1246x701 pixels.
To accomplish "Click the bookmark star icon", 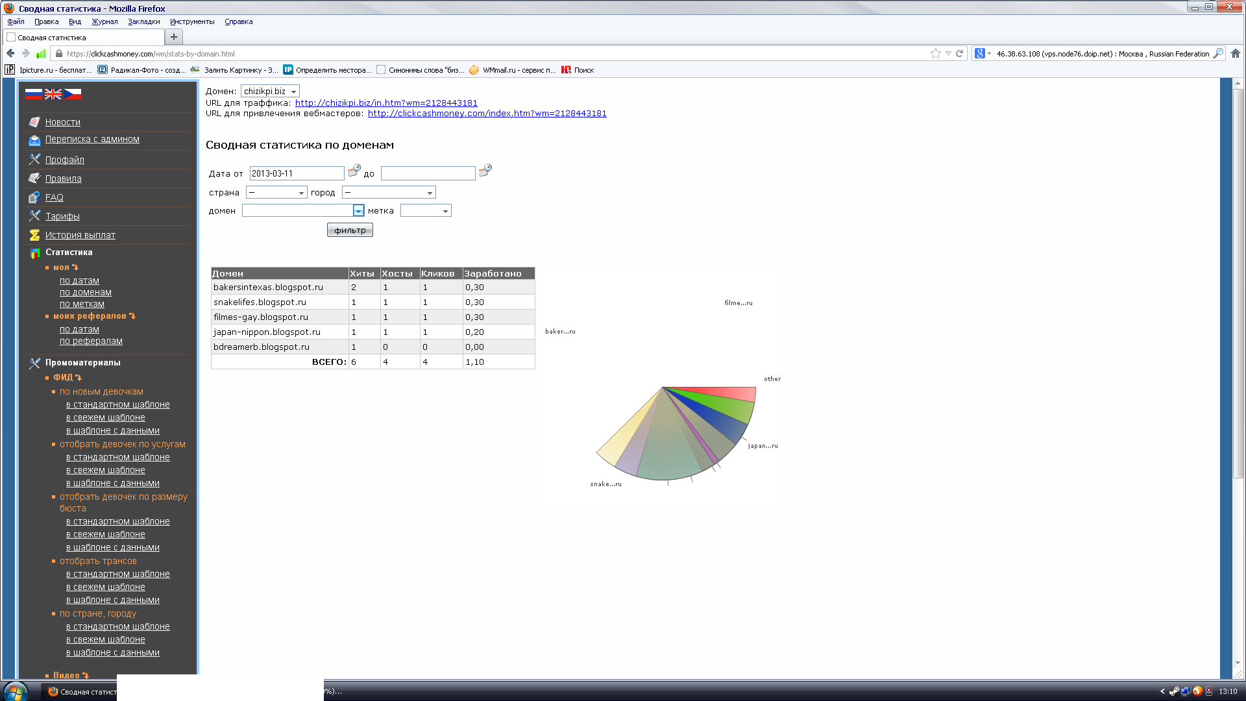I will [x=935, y=54].
